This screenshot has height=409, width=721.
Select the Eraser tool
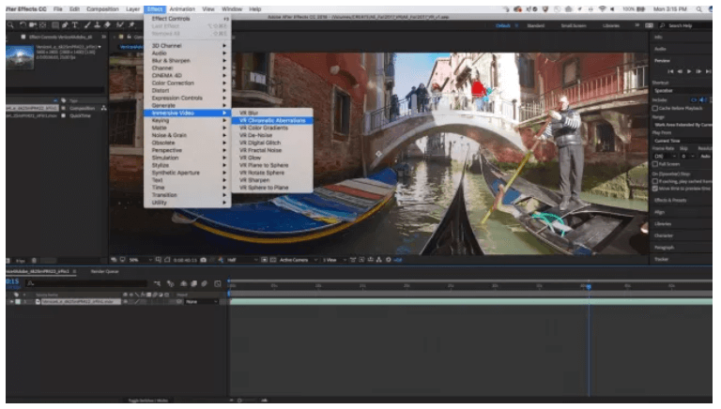pyautogui.click(x=107, y=24)
